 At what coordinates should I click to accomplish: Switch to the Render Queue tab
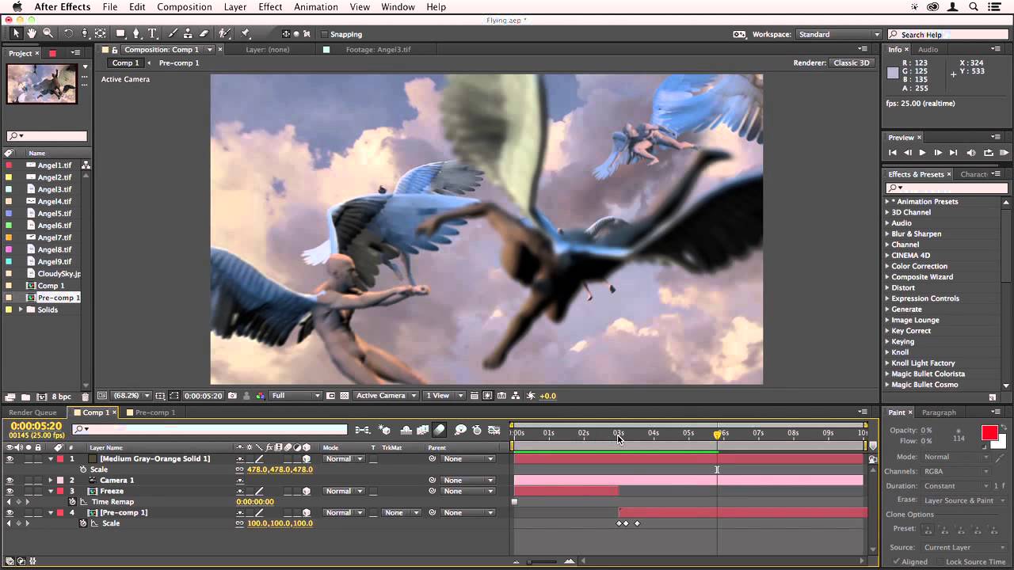[x=32, y=412]
